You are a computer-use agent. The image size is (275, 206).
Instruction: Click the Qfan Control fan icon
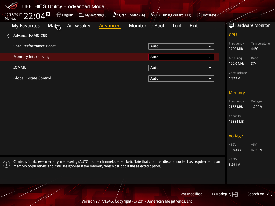pyautogui.click(x=115, y=15)
